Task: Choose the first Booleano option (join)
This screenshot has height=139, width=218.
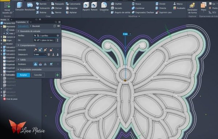Action: click(x=36, y=64)
